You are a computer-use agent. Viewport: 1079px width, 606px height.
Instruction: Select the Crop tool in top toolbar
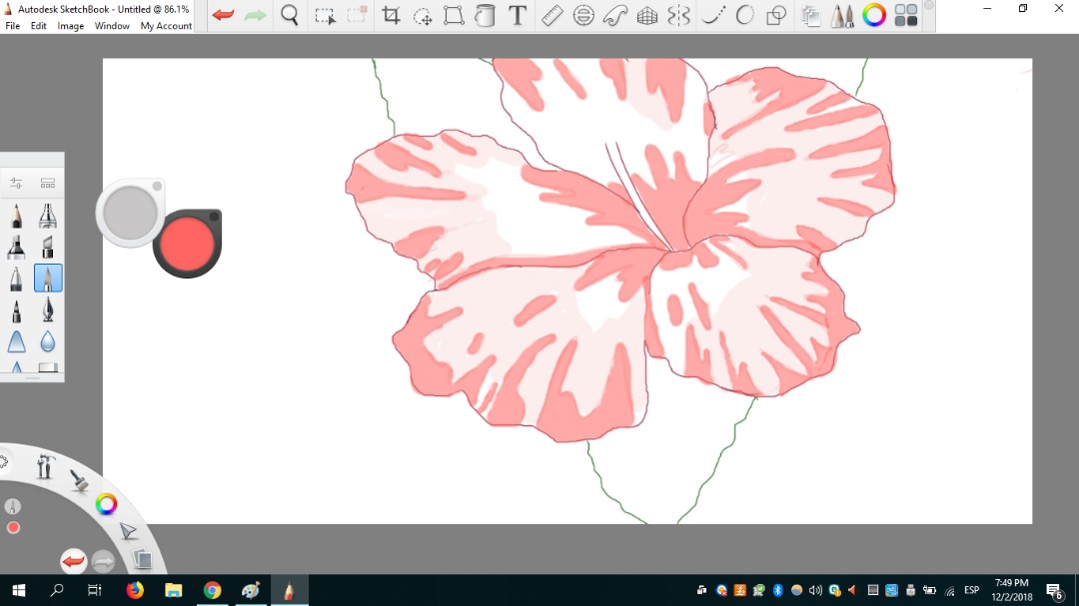click(391, 16)
